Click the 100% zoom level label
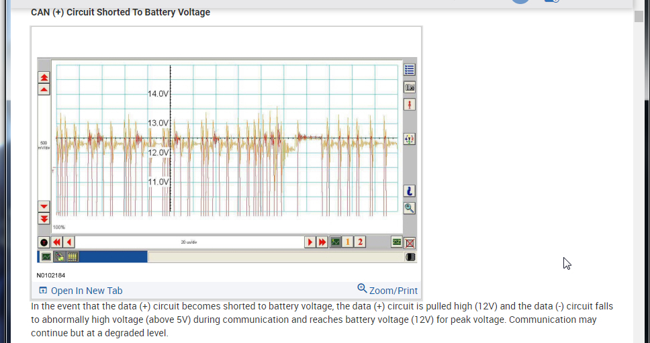650x343 pixels. point(59,228)
